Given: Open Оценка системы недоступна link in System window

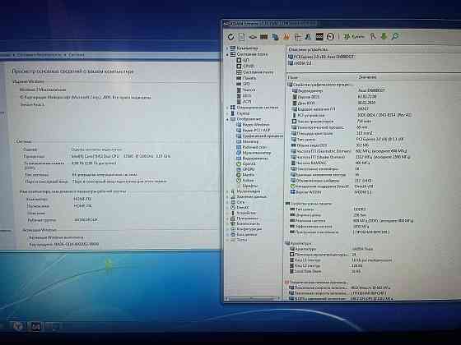Looking at the screenshot, I should coord(96,149).
